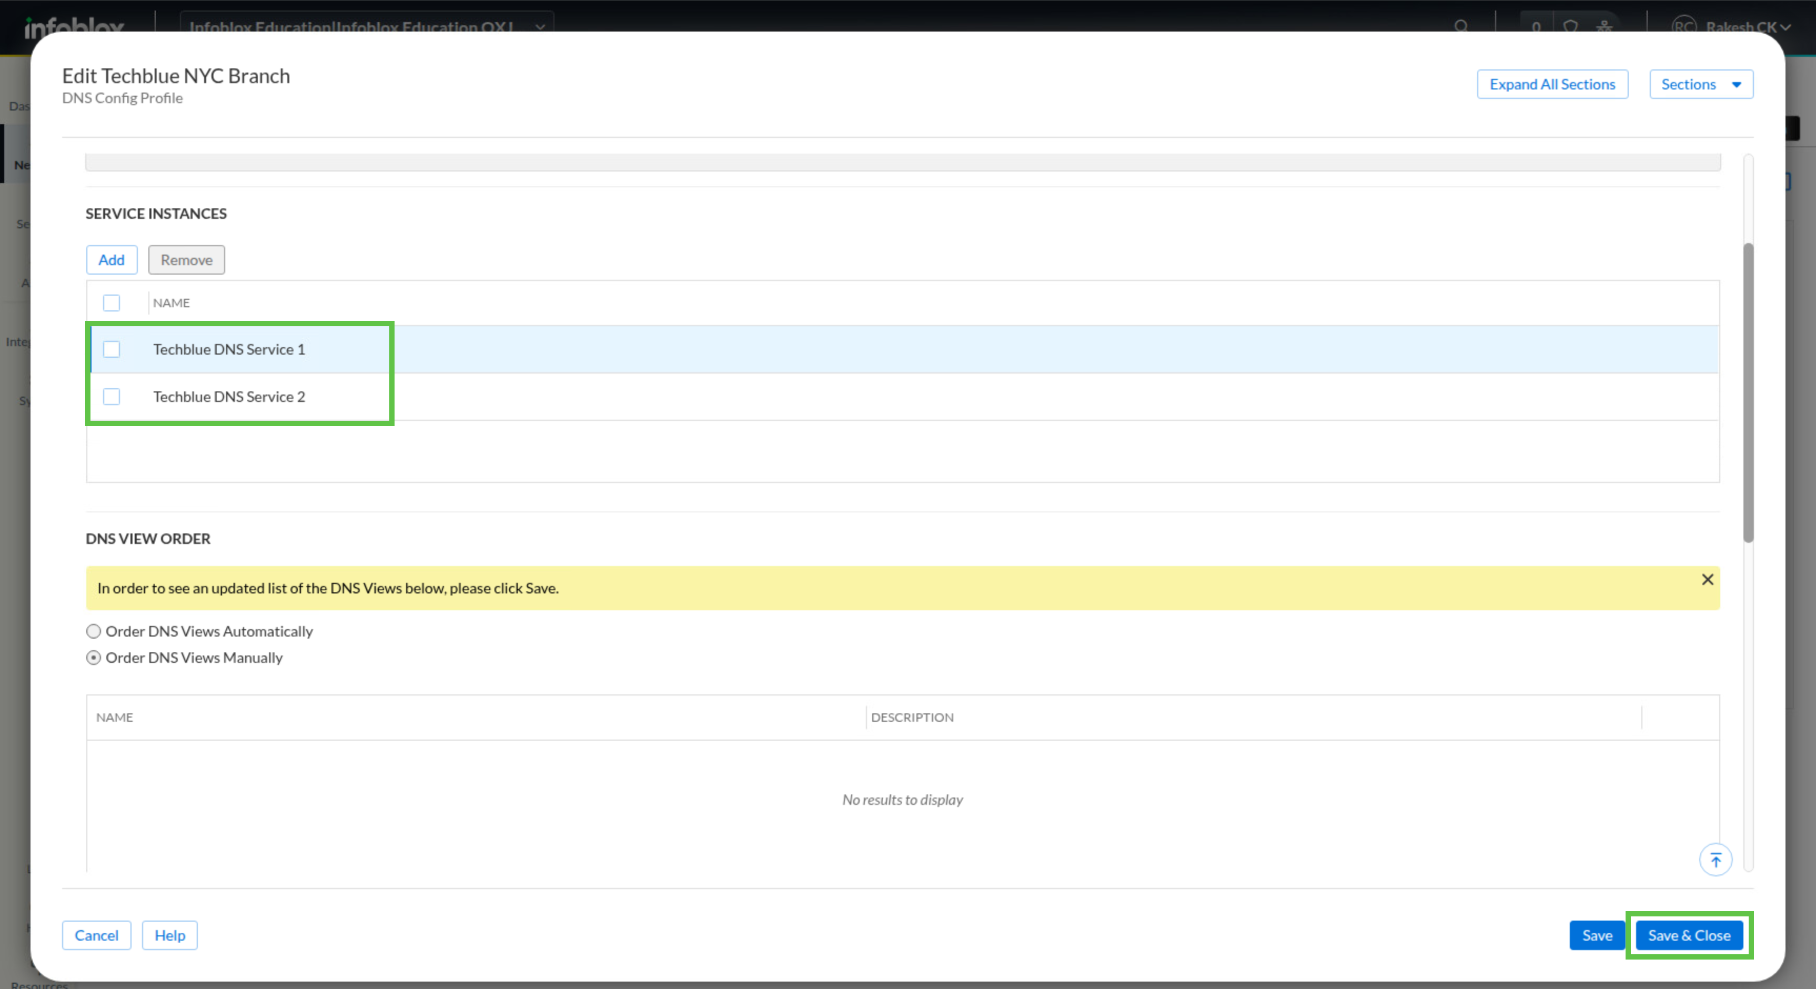Click the scroll-to-top arrow icon

pyautogui.click(x=1715, y=859)
